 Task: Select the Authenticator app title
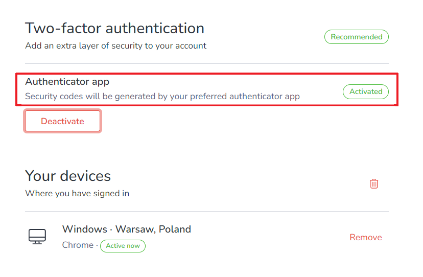coord(67,82)
